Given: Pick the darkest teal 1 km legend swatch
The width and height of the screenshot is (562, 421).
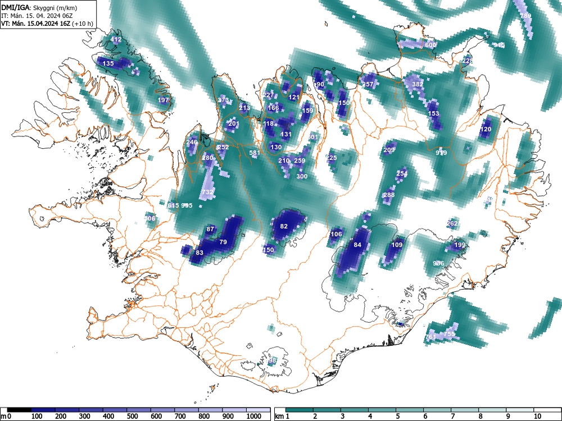Looking at the screenshot, I should 300,410.
